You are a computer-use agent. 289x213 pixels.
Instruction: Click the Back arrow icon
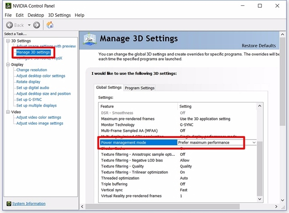click(9, 25)
